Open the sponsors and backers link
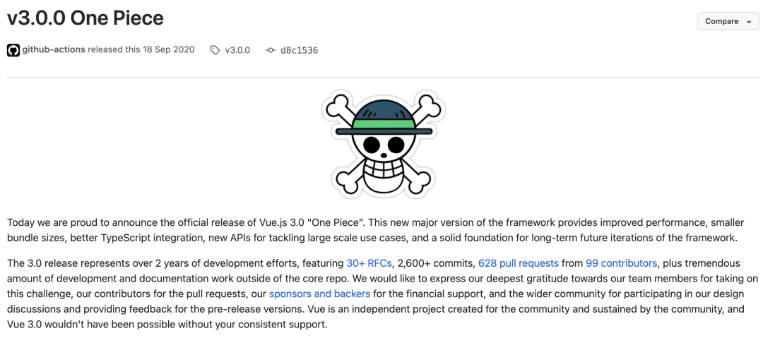 click(320, 294)
